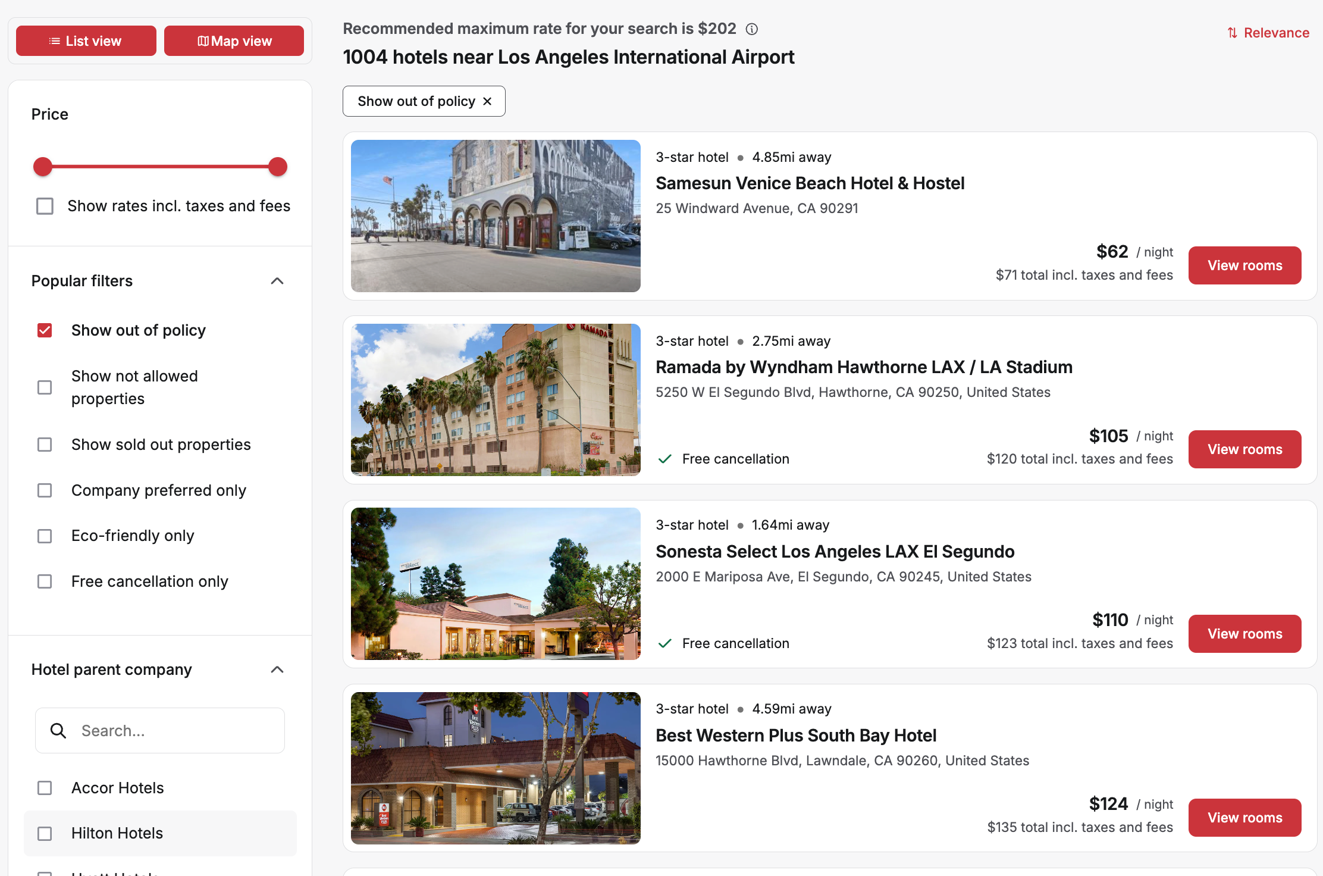
Task: Collapse the Popular filters section
Action: click(277, 281)
